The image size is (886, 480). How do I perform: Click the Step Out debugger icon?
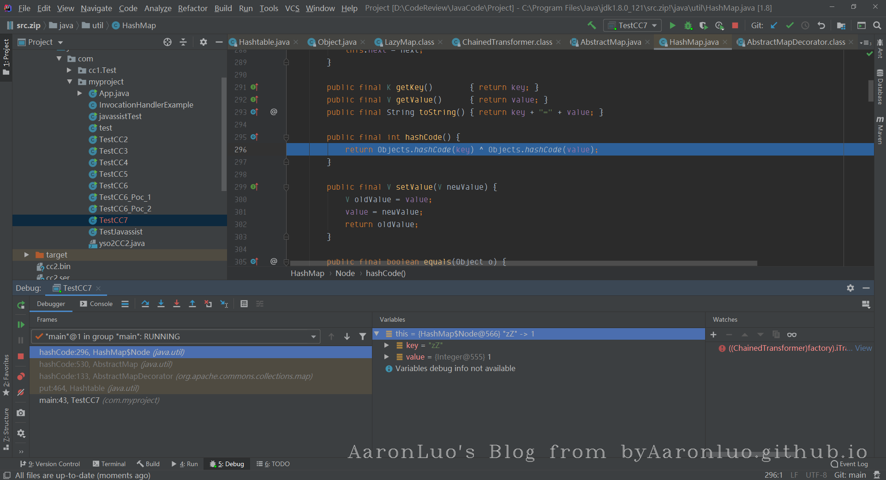click(192, 304)
